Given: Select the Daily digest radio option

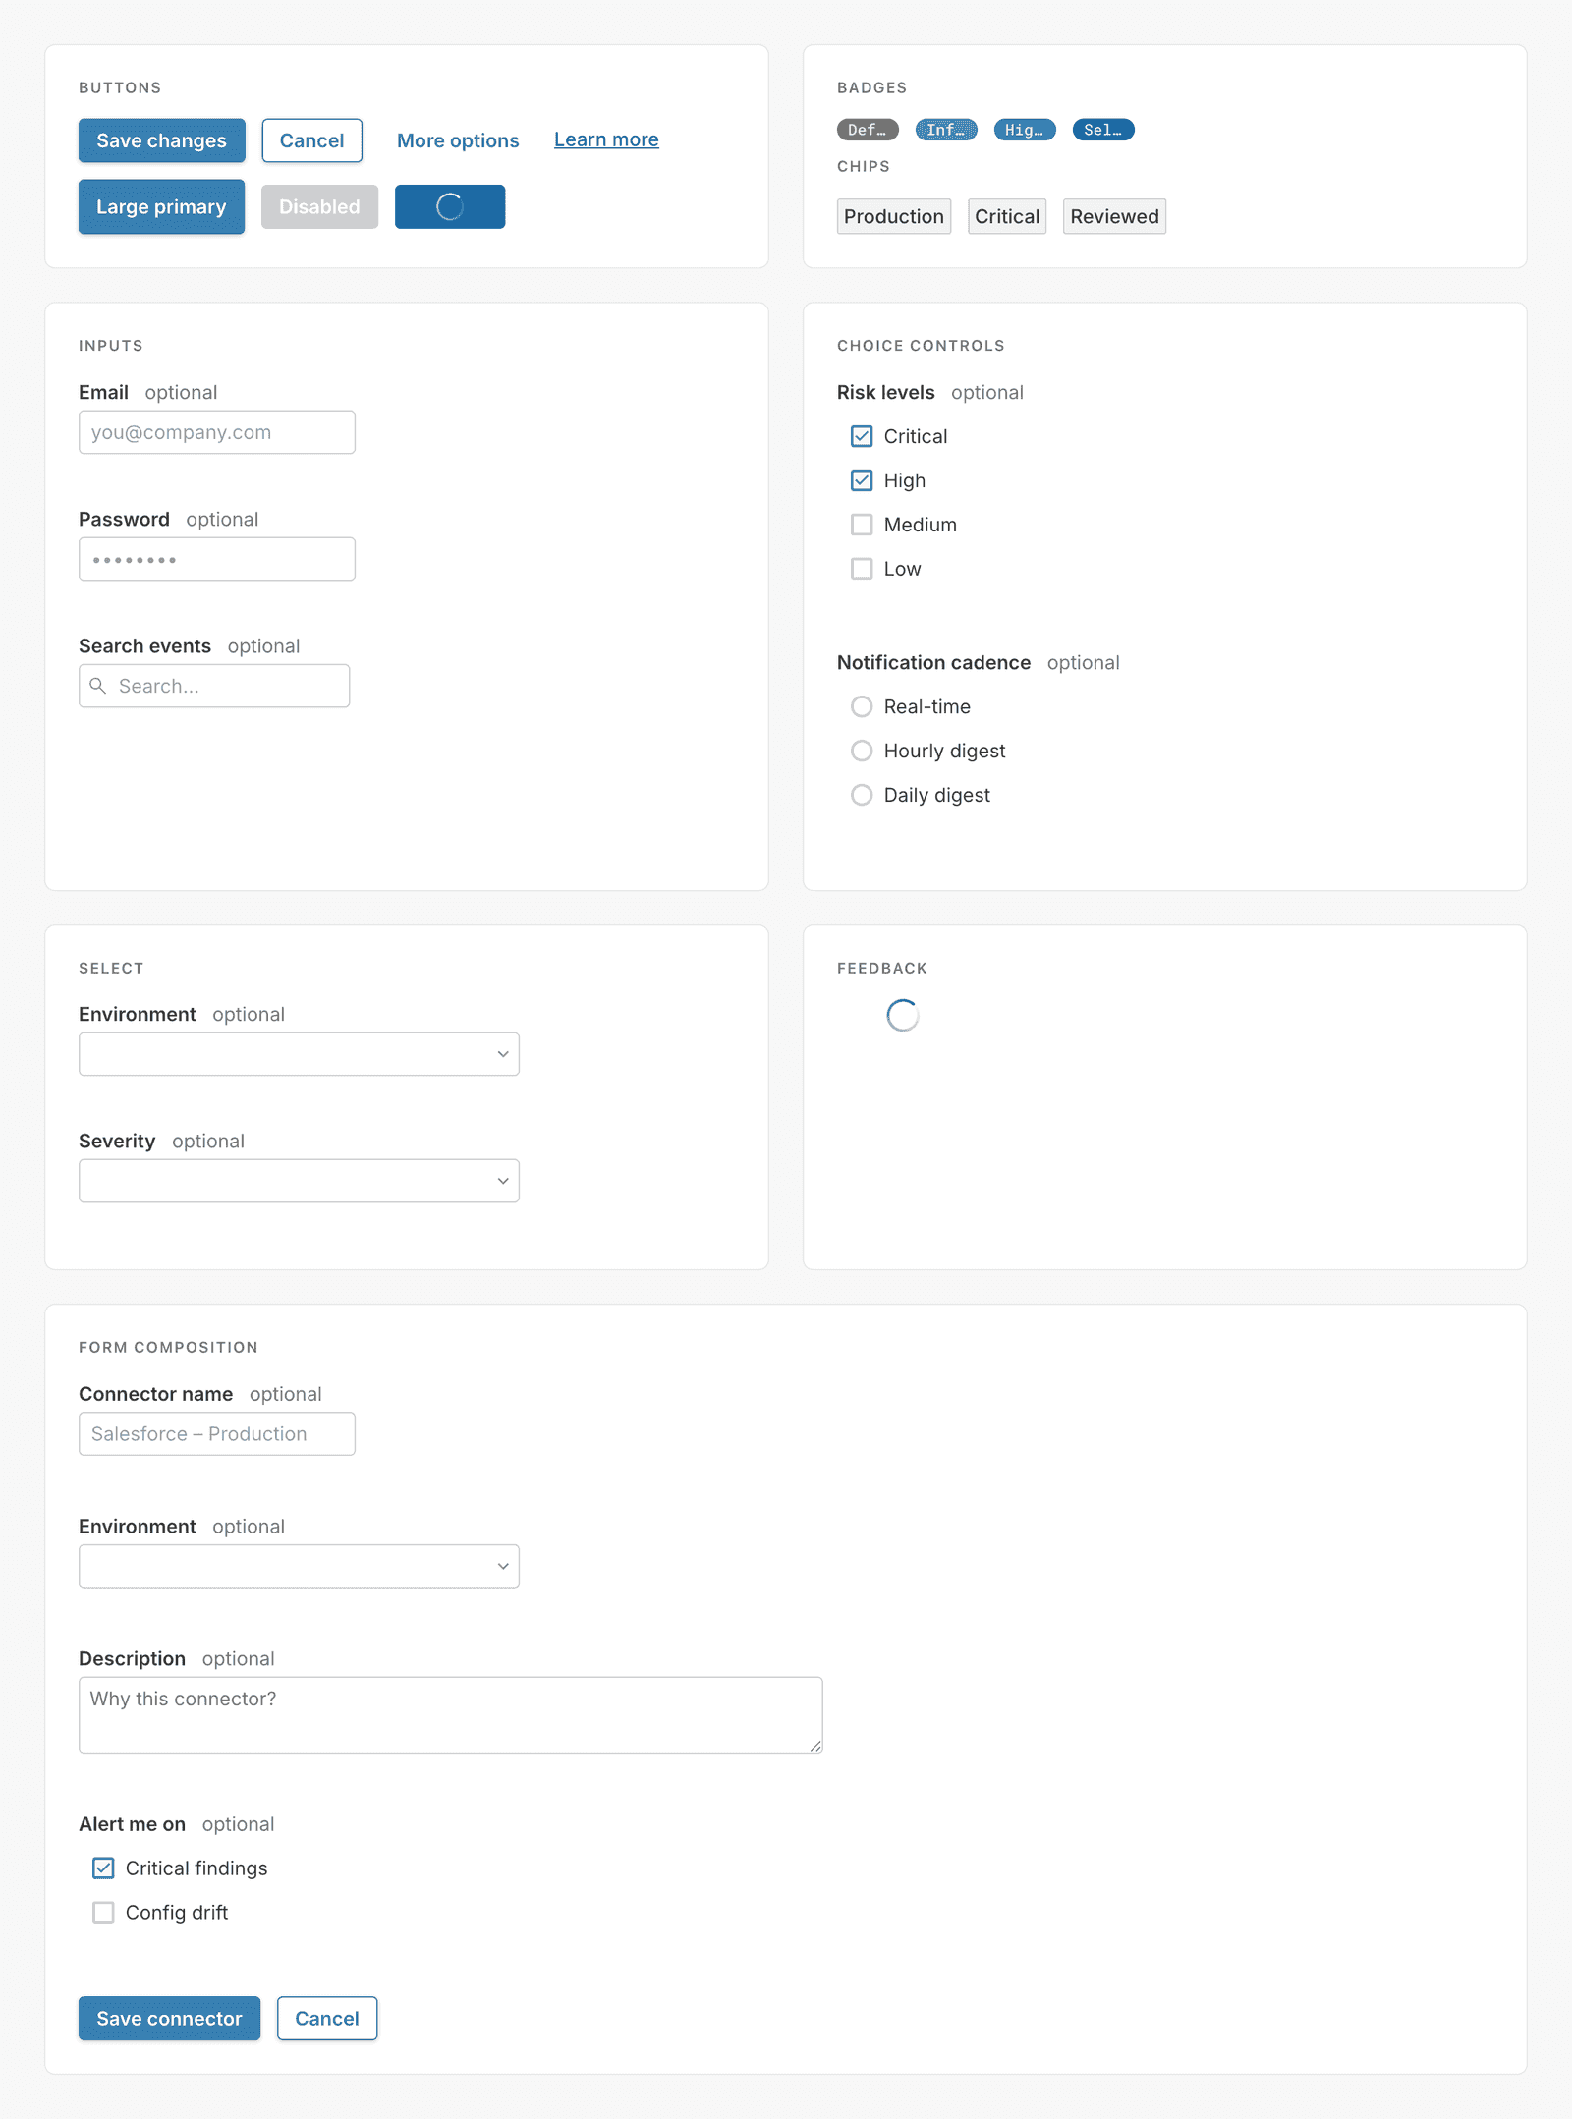Looking at the screenshot, I should click(x=862, y=795).
